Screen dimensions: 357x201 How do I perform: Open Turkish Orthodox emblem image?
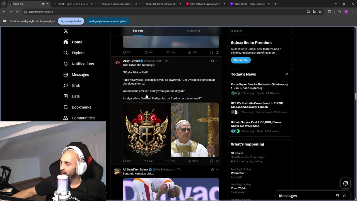tap(147, 130)
